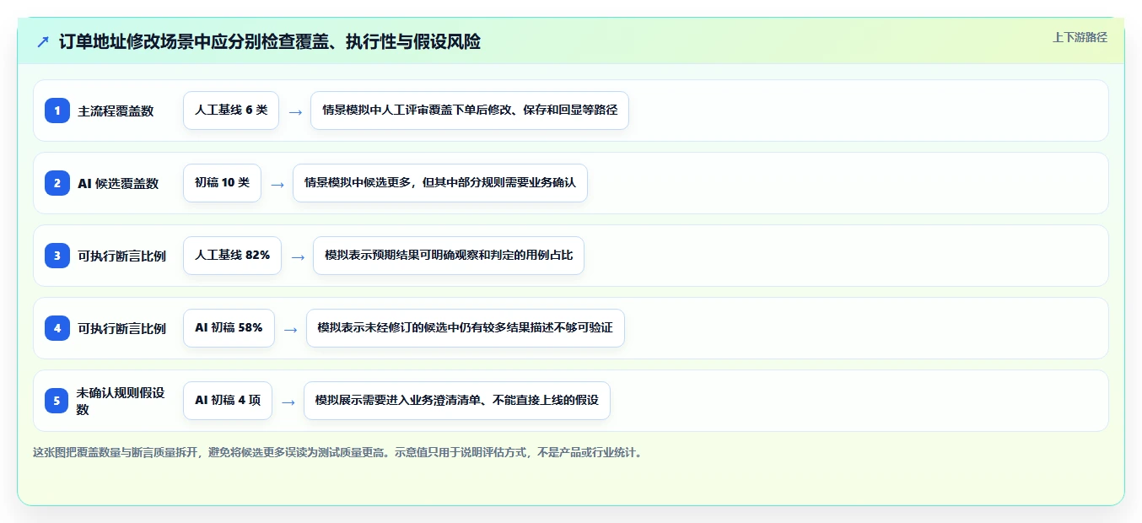The image size is (1142, 523).
Task: Click the 上下游路径 label at top right
Action: pyautogui.click(x=1080, y=37)
